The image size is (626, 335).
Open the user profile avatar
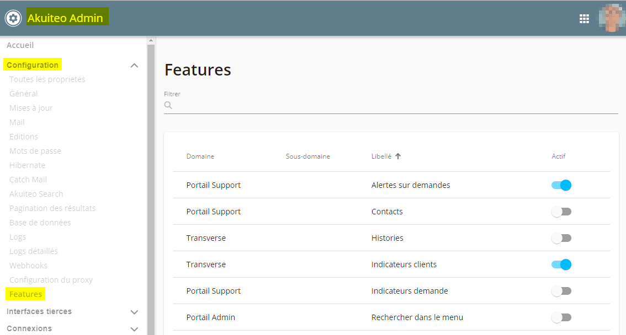[612, 18]
